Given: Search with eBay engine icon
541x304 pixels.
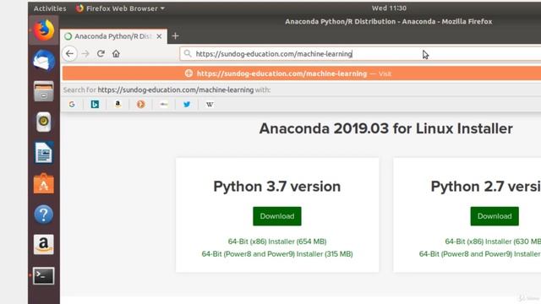Looking at the screenshot, I should click(164, 105).
